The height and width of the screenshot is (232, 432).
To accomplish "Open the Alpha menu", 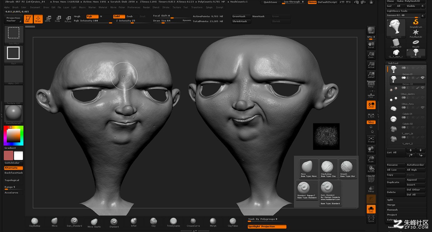I will (7, 8).
